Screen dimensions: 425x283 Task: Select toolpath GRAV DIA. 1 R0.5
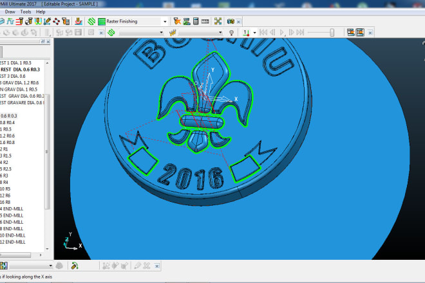point(19,89)
